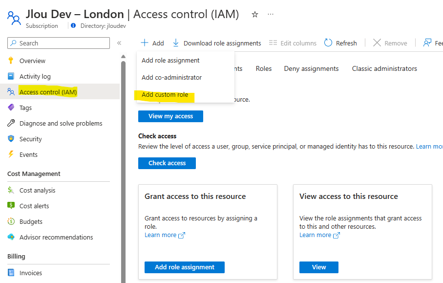The image size is (443, 283).
Task: Open Learn more link in View access card
Action: coord(316,235)
